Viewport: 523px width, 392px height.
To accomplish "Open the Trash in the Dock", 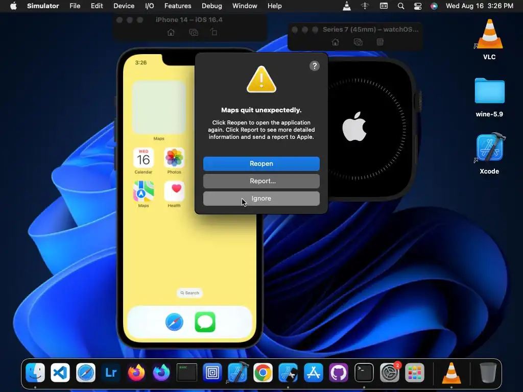I will click(x=488, y=372).
